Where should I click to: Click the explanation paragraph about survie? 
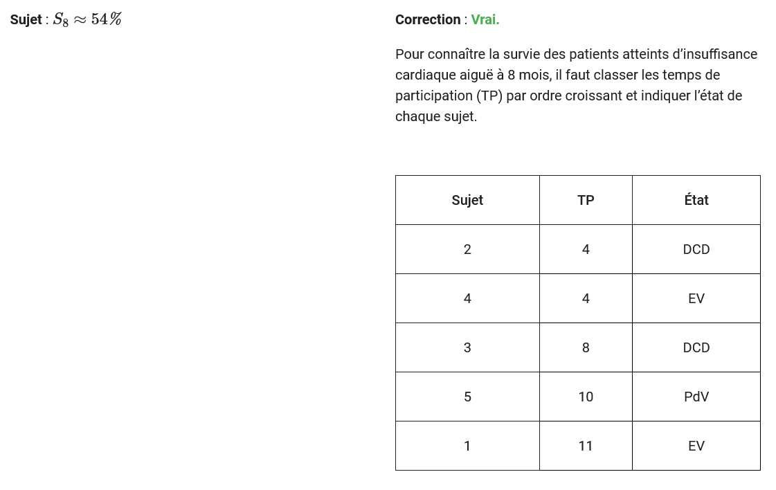576,85
